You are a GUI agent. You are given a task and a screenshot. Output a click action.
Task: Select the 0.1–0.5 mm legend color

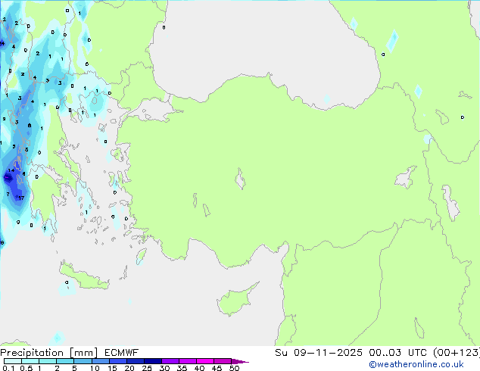[13, 361]
